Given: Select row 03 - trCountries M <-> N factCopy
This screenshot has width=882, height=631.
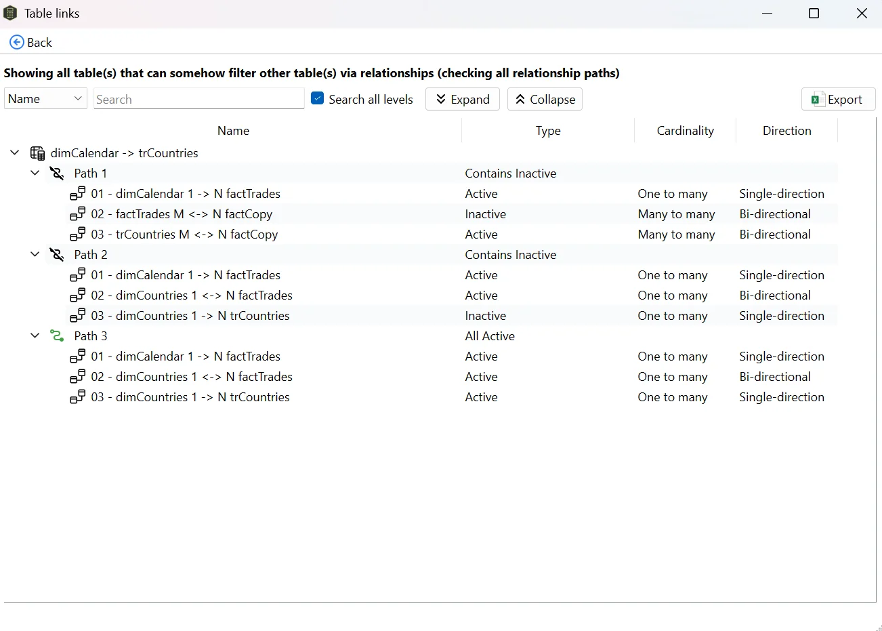Looking at the screenshot, I should tap(184, 235).
